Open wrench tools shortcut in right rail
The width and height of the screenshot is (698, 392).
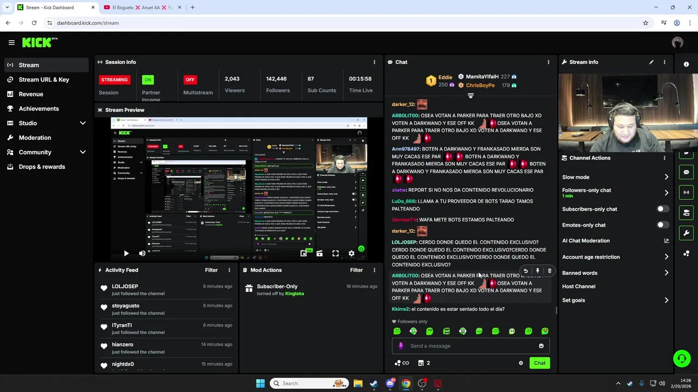coord(686,233)
